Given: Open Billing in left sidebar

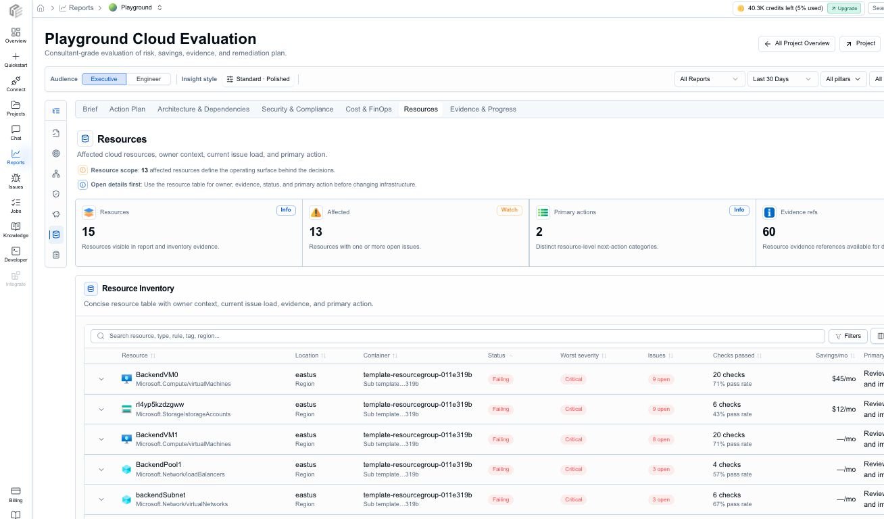Looking at the screenshot, I should tap(16, 495).
